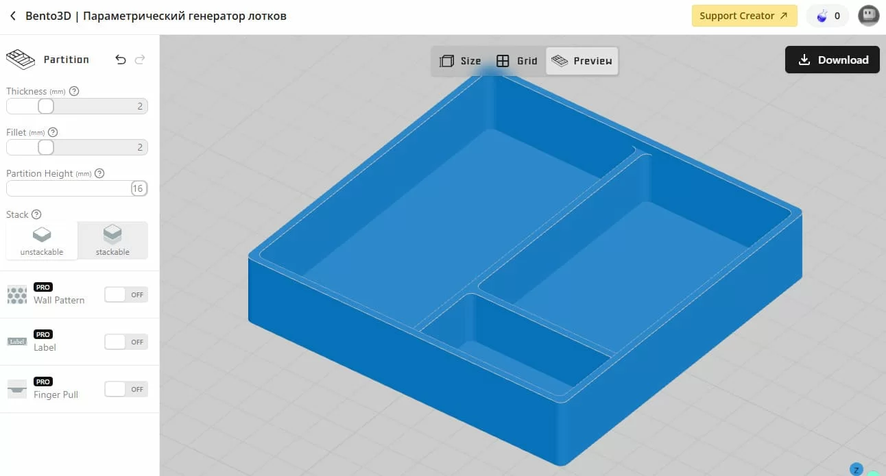886x476 pixels.
Task: Toggle the Label switch on
Action: 126,342
